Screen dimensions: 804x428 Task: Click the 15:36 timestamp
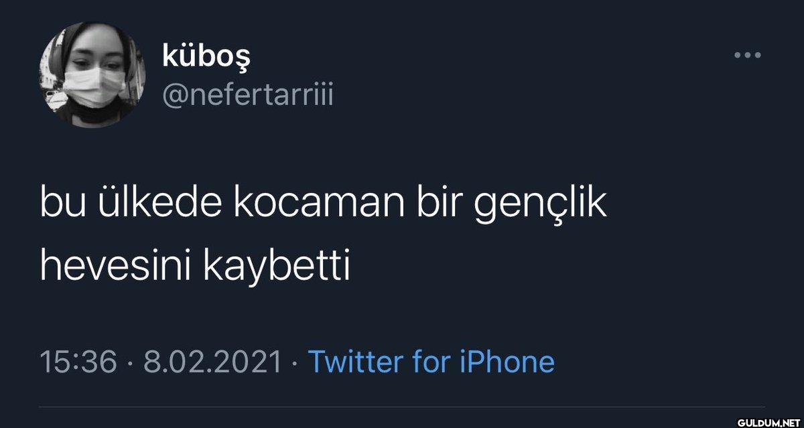coord(79,362)
